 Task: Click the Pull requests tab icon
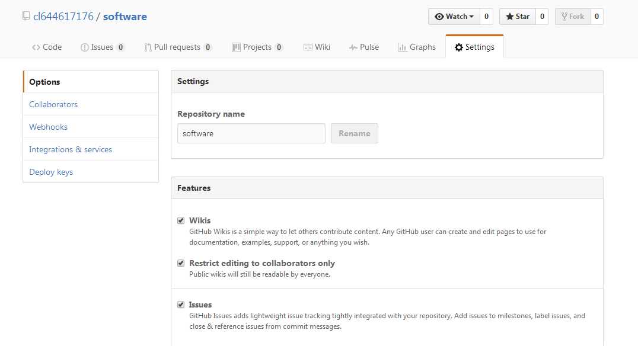pos(148,47)
